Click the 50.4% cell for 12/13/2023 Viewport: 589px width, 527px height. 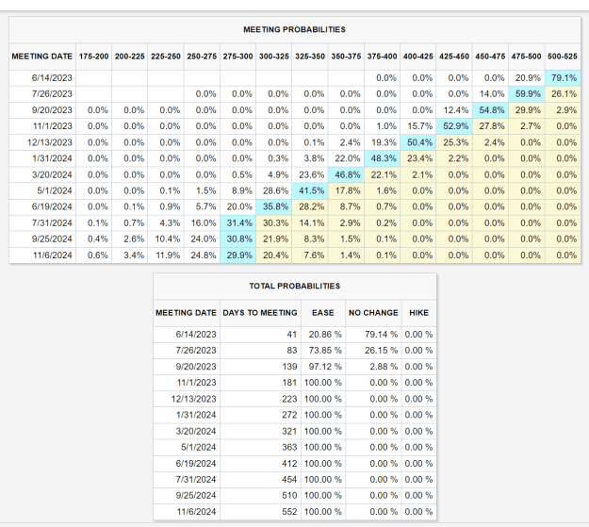(x=418, y=142)
